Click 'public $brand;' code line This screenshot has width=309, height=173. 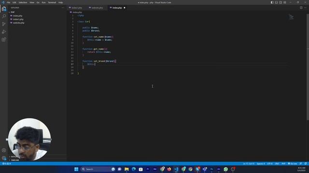click(x=91, y=31)
